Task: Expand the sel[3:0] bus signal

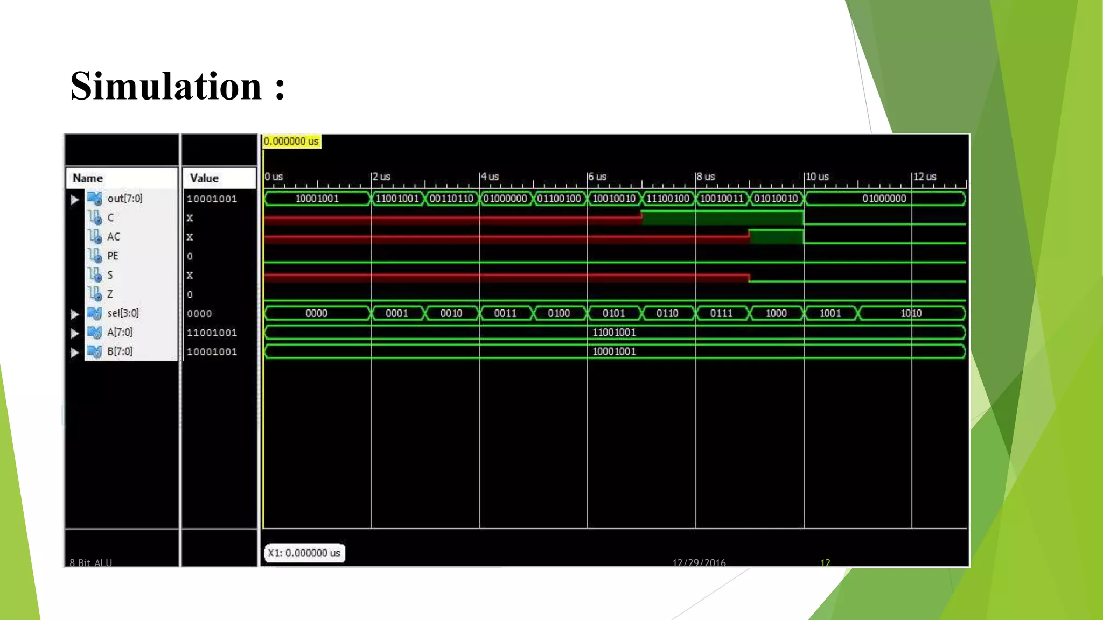Action: (75, 314)
